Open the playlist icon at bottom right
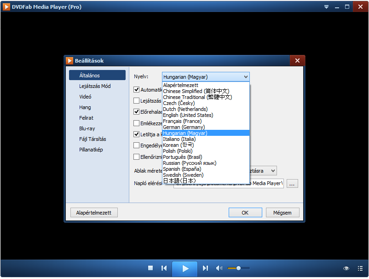Screen dimensions: 369x279 359,268
